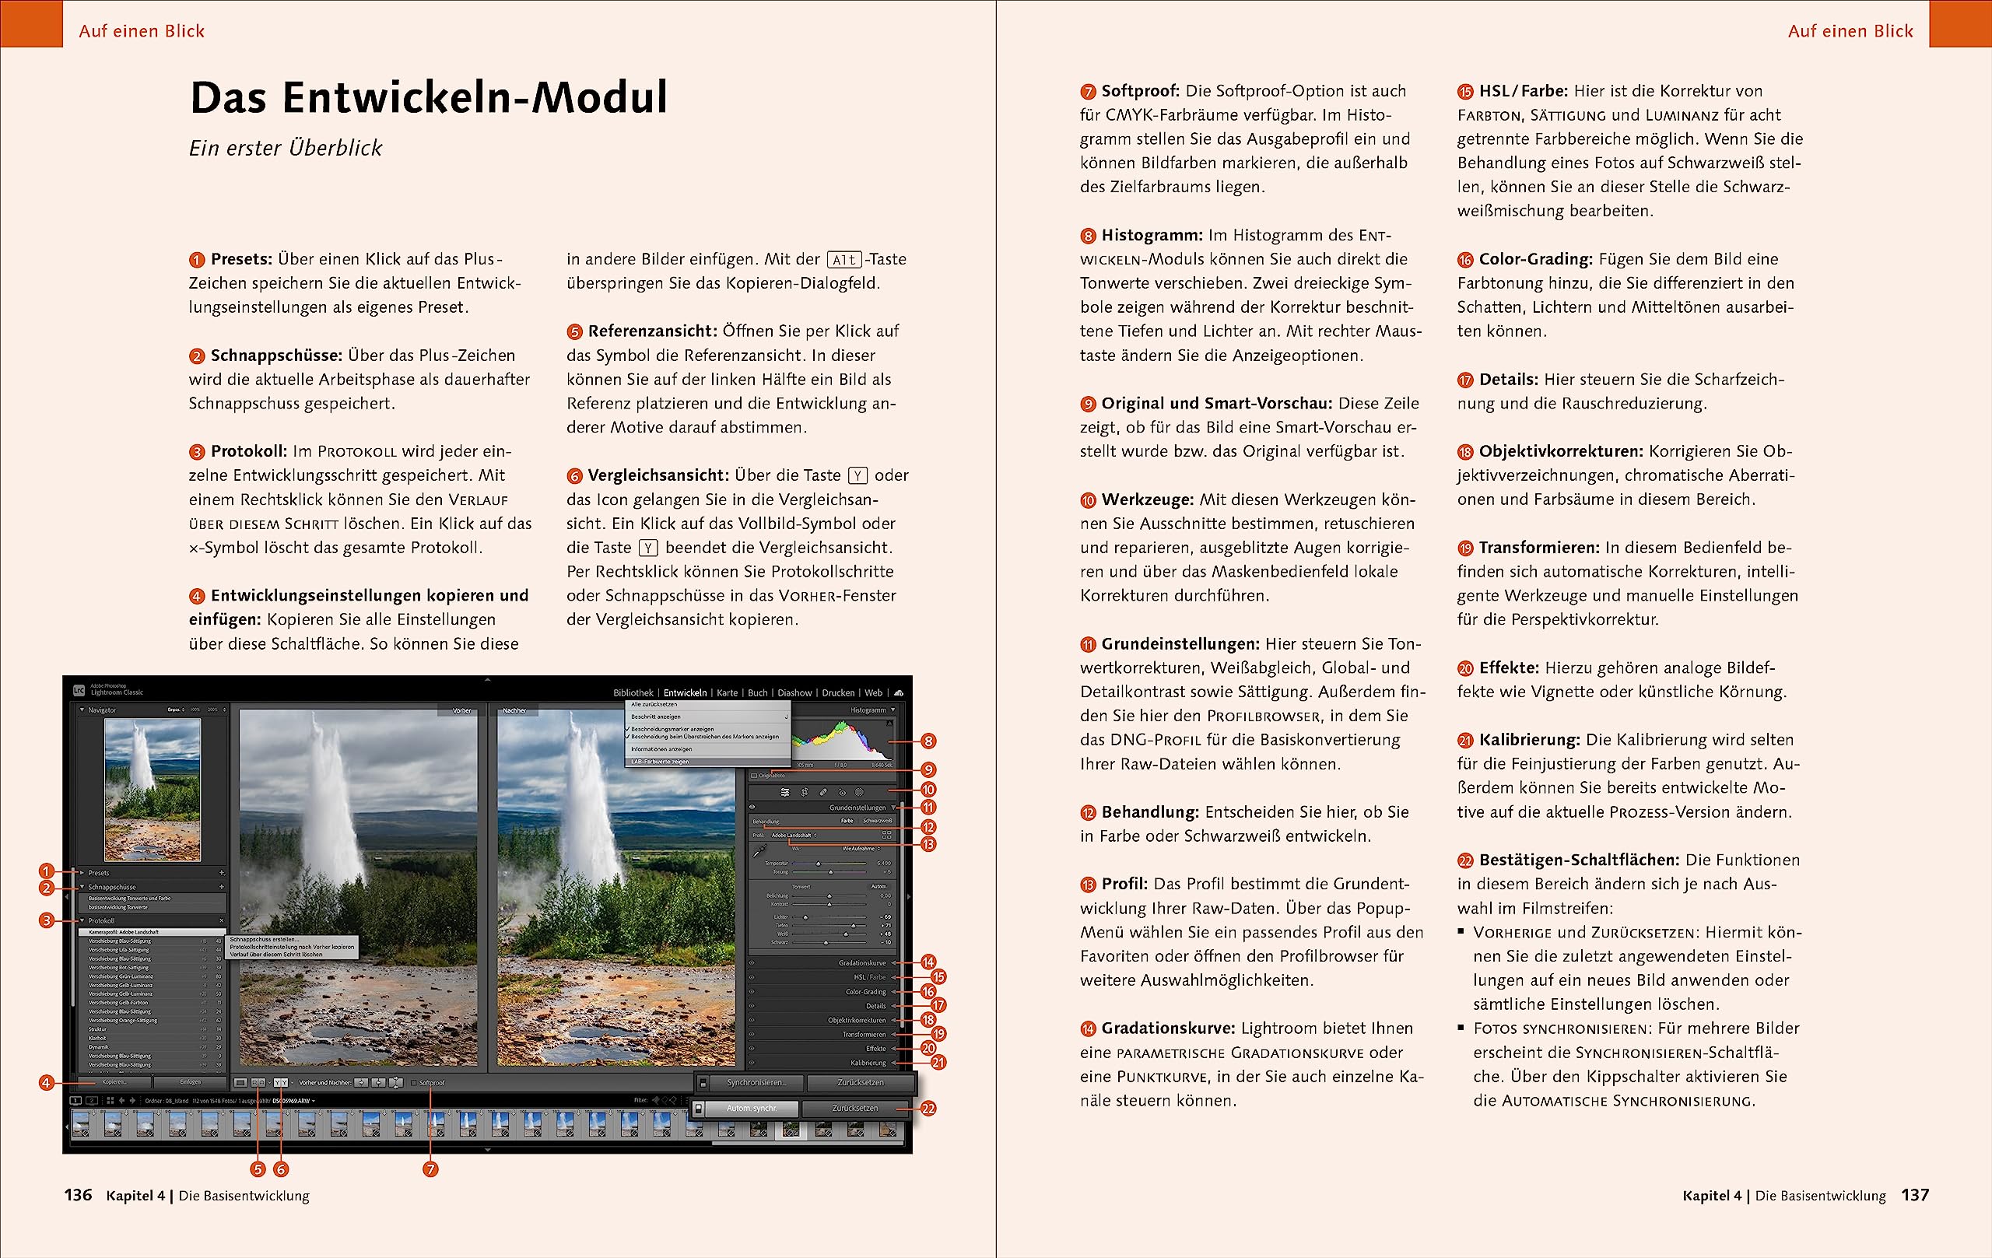
Task: Click the Autom. tone button
Action: coord(879,887)
